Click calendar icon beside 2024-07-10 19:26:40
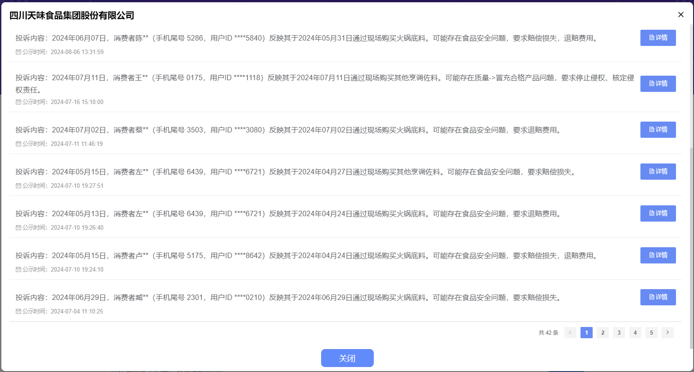Viewport: 694px width, 372px height. click(x=18, y=228)
